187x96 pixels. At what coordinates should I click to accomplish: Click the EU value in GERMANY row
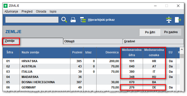coord(171,87)
